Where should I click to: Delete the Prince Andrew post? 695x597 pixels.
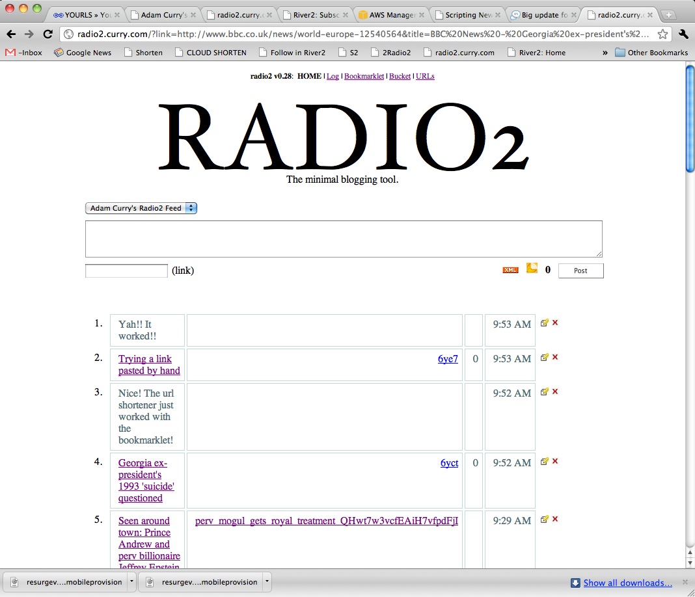click(555, 519)
